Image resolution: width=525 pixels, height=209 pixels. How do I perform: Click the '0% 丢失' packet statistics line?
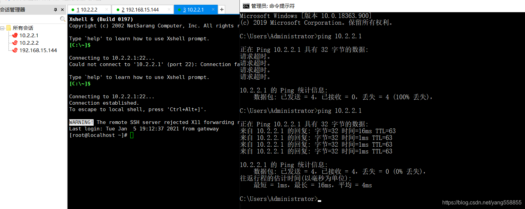pyautogui.click(x=340, y=172)
